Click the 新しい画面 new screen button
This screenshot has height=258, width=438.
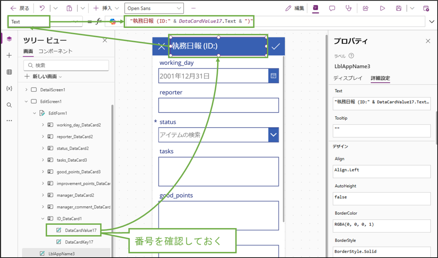tap(43, 77)
